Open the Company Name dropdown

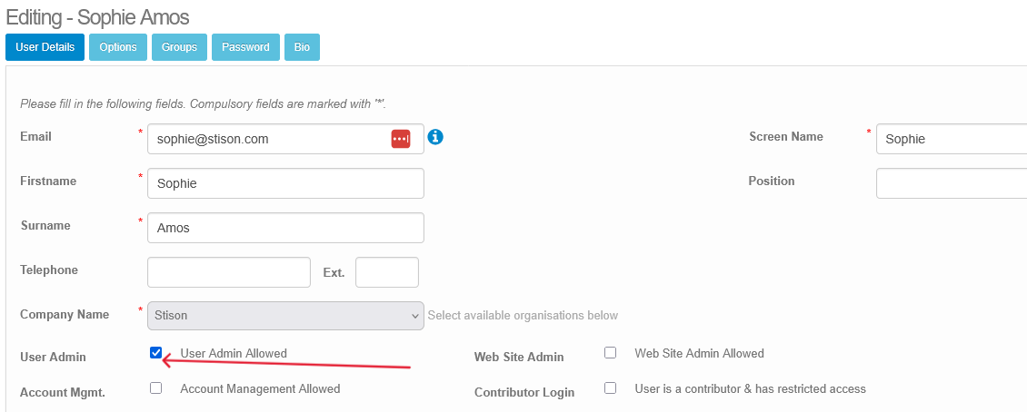(x=285, y=316)
